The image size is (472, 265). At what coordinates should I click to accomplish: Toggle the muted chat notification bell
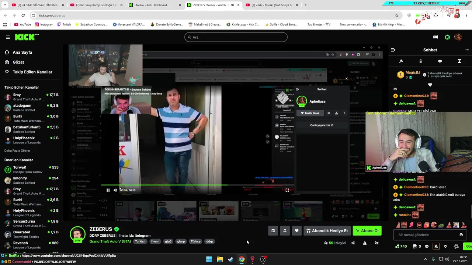click(x=436, y=247)
